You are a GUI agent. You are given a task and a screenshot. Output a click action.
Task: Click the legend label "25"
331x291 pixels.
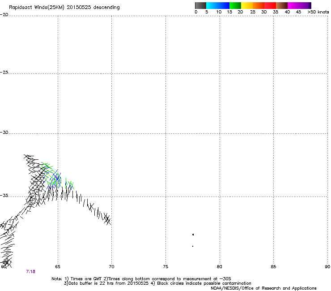pyautogui.click(x=253, y=12)
